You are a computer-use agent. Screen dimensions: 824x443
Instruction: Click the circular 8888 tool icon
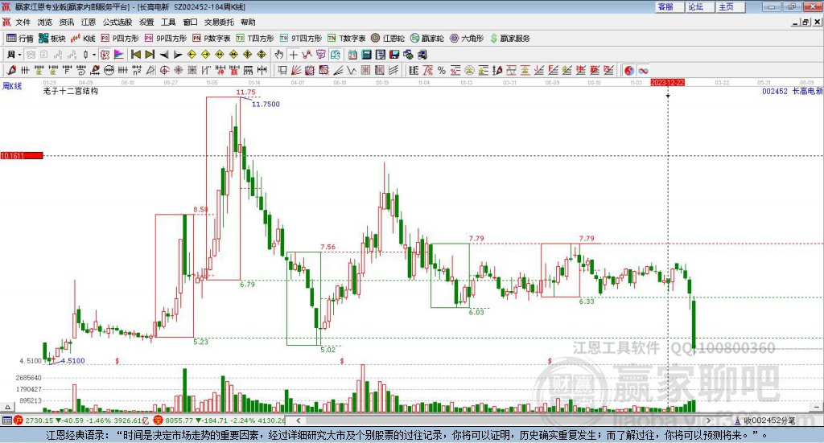[x=109, y=70]
